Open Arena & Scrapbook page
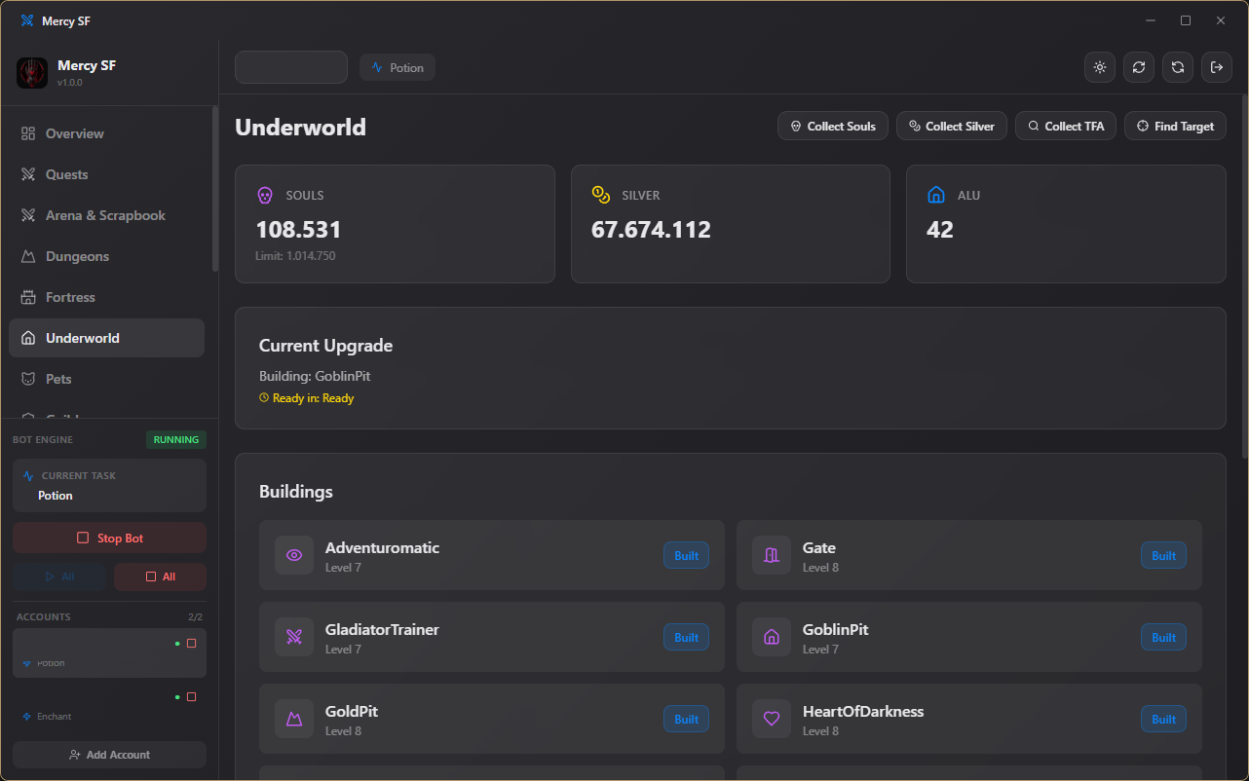Screen dimensions: 1249x781 [107, 215]
